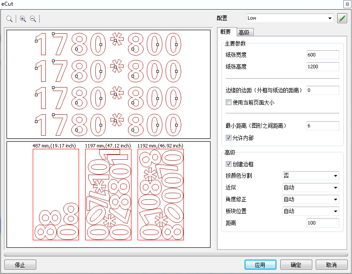Zoom out of the preview
The width and height of the screenshot is (352, 274).
click(x=33, y=19)
